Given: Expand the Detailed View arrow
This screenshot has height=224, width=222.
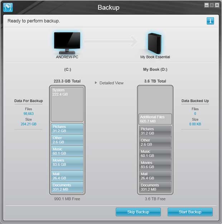Looking at the screenshot, I should click(96, 83).
